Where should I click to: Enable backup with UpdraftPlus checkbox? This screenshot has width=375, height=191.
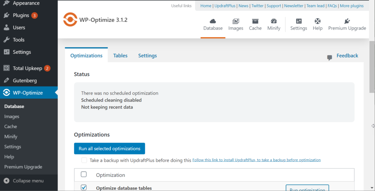pyautogui.click(x=84, y=160)
